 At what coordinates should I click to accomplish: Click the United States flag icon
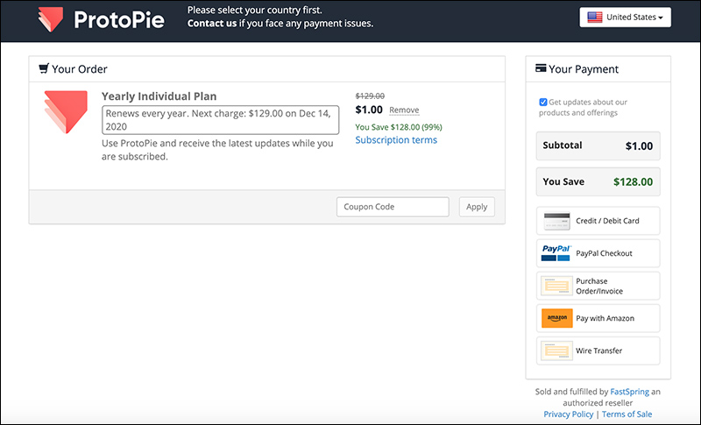[595, 17]
